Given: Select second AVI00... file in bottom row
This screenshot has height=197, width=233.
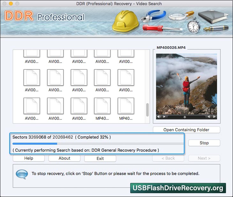Looking at the screenshot, I should pyautogui.click(x=55, y=106).
